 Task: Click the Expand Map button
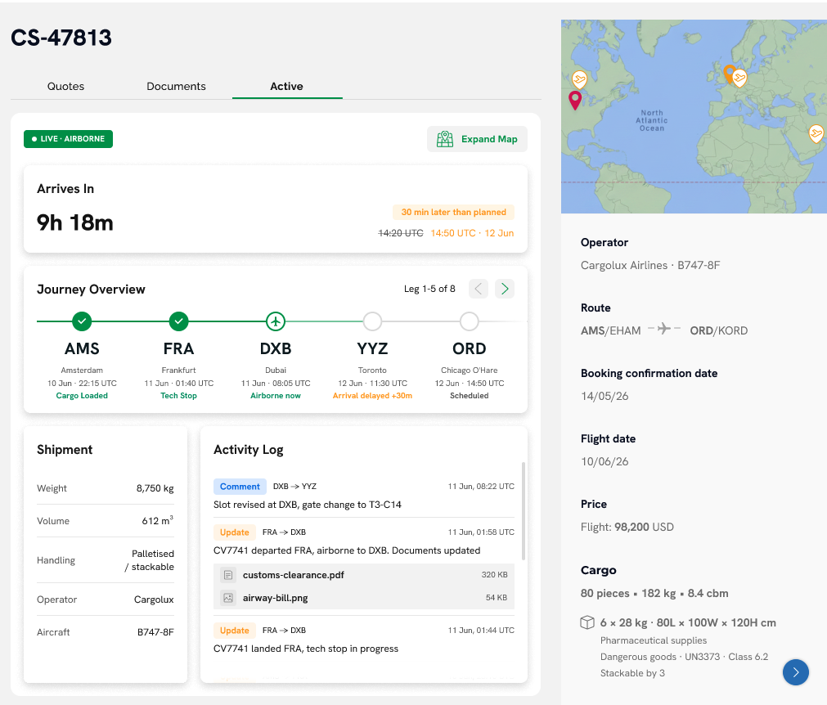[x=477, y=139]
